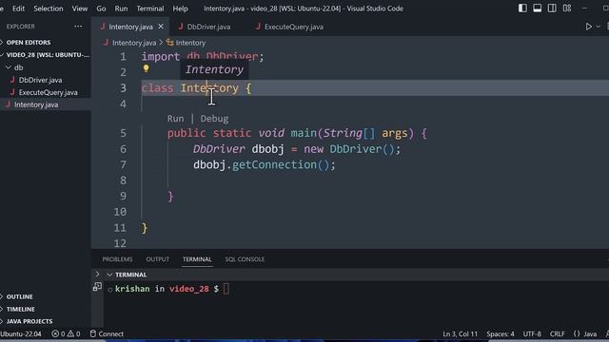Open Explorer more actions ellipsis

coord(78,27)
